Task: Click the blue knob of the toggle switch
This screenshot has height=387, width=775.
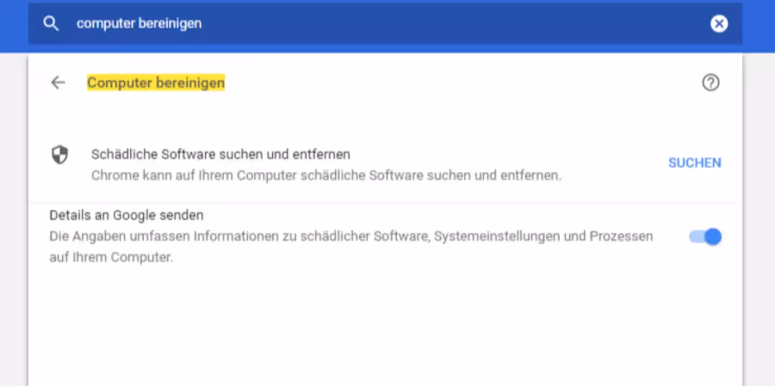Action: tap(713, 237)
